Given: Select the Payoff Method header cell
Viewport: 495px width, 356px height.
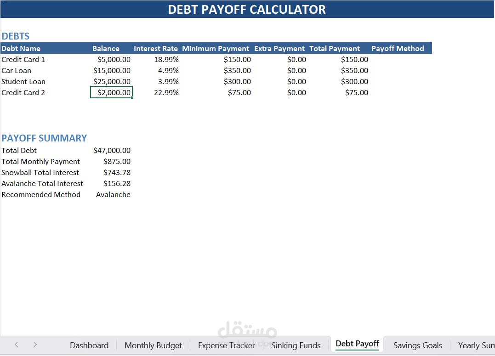Looking at the screenshot, I should pos(398,49).
